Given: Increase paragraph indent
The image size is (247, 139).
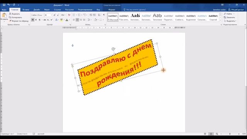Looking at the screenshot, I should coord(95,15).
